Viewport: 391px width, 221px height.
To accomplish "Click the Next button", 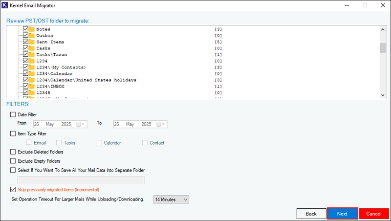I will coord(343,214).
